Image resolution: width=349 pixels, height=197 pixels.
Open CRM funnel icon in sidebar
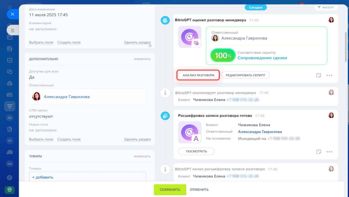[x=10, y=106]
